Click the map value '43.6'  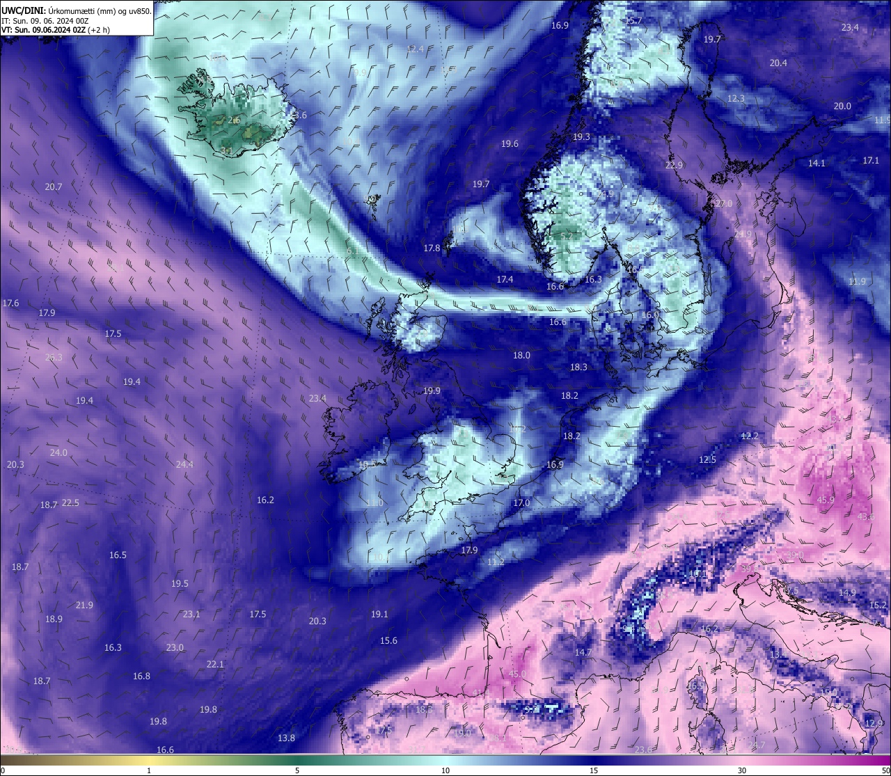pos(866,517)
